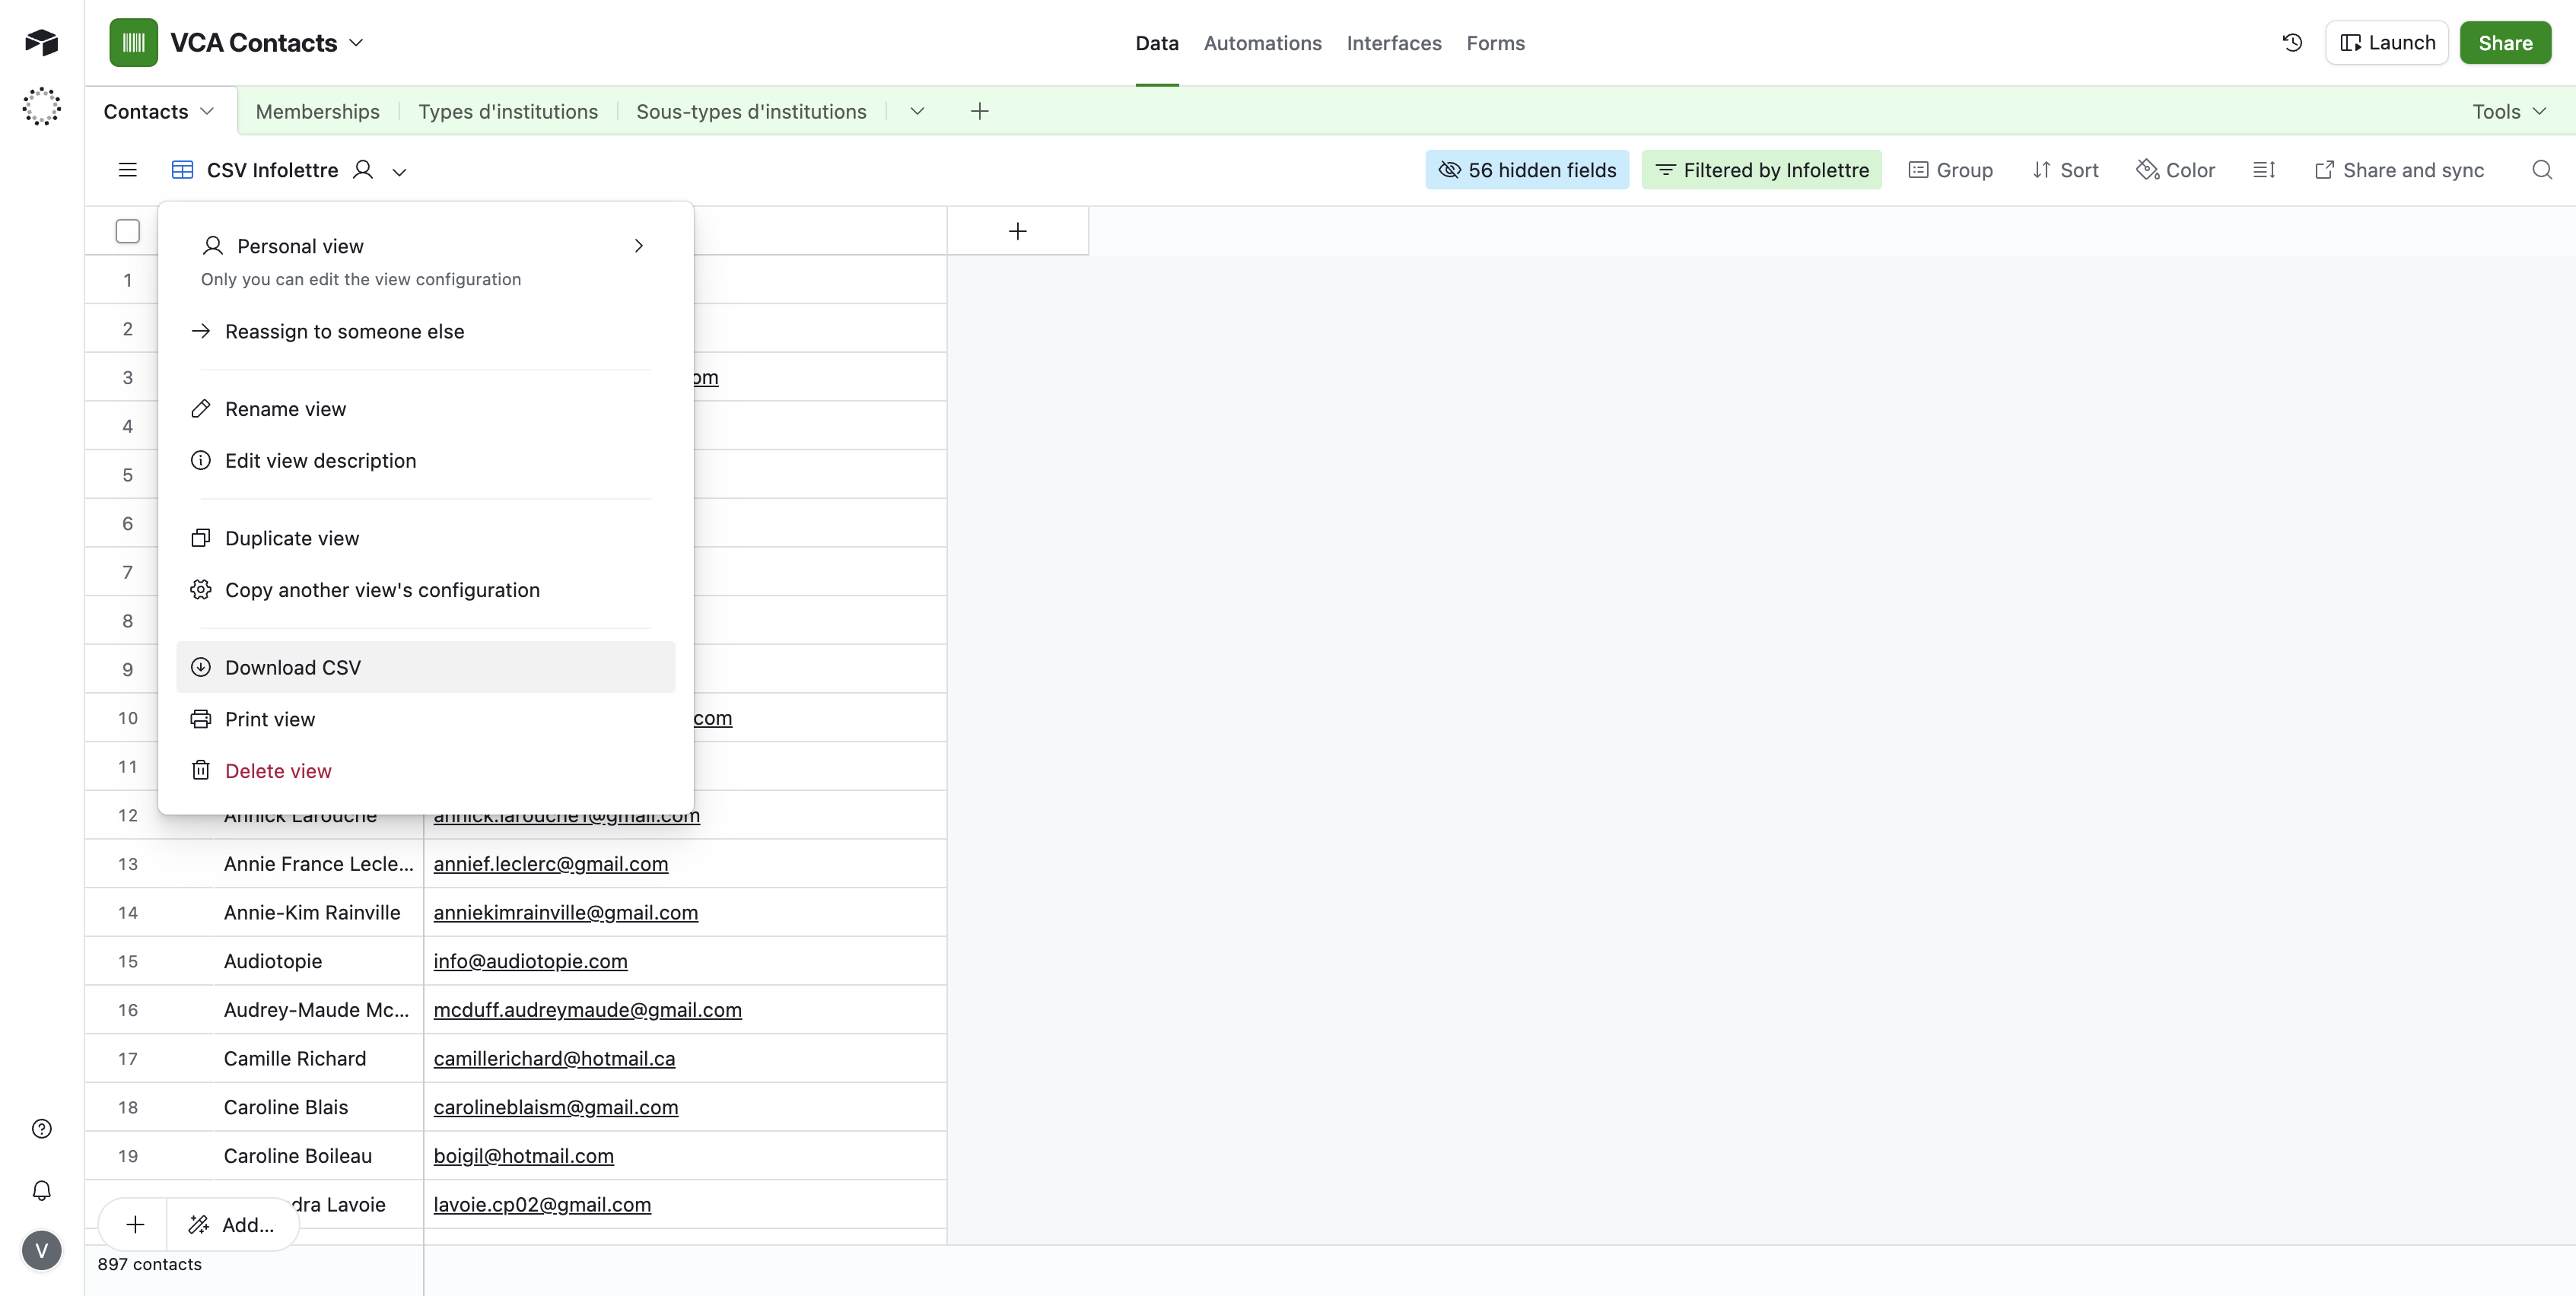
Task: Click the notifications bell icon
Action: click(x=41, y=1190)
